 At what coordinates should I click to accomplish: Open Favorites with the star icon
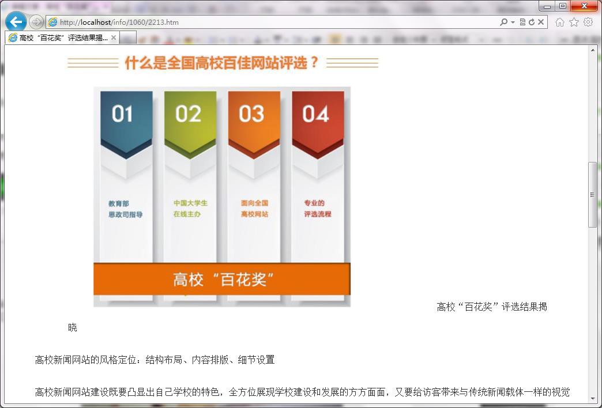coord(574,22)
